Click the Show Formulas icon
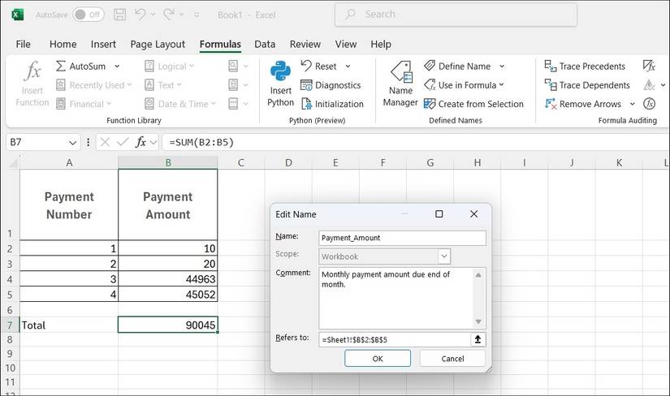Viewport: 670px width, 396px height. pos(649,66)
